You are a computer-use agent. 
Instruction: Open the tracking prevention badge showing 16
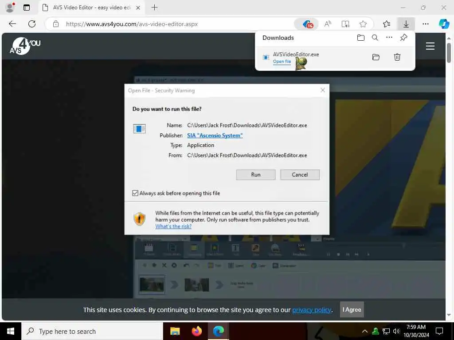(308, 24)
